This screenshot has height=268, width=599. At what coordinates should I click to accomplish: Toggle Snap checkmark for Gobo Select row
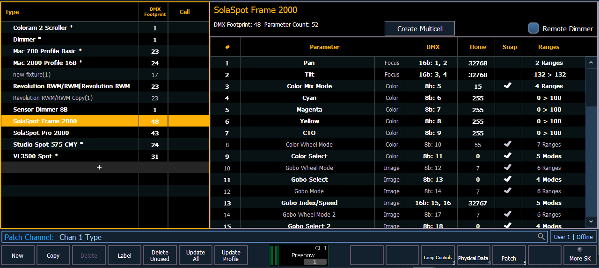point(507,179)
